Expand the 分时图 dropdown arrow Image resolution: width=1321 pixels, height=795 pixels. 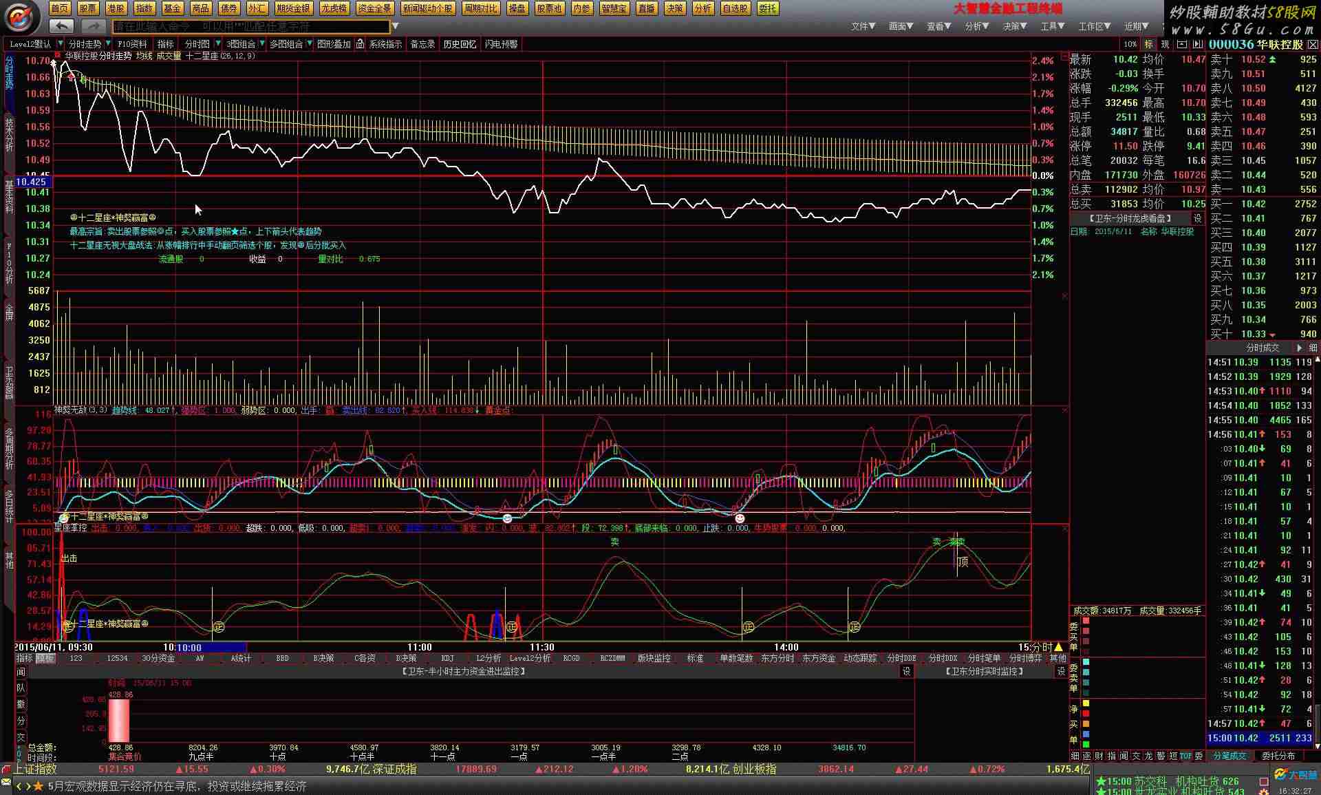pos(217,44)
